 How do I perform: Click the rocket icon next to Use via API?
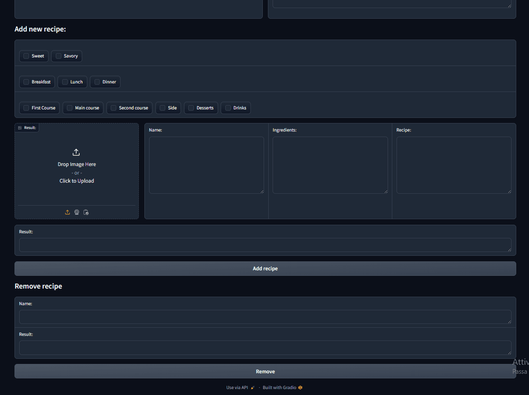click(253, 388)
